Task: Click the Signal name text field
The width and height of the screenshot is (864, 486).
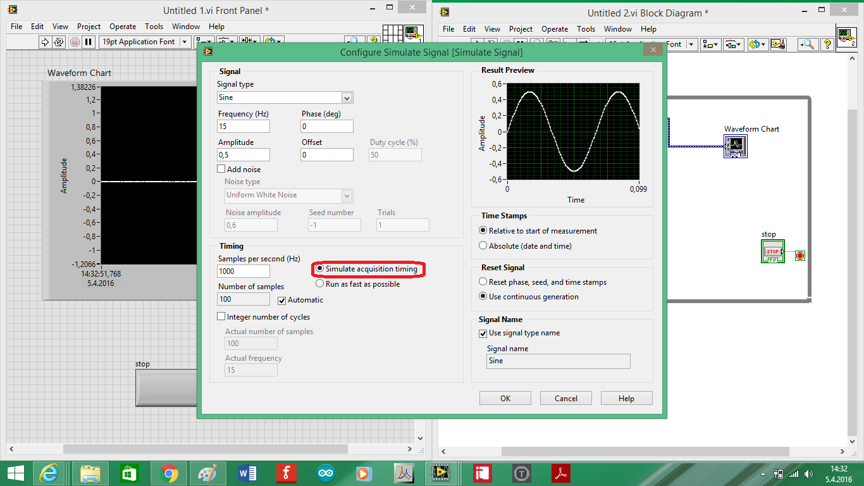Action: point(559,361)
